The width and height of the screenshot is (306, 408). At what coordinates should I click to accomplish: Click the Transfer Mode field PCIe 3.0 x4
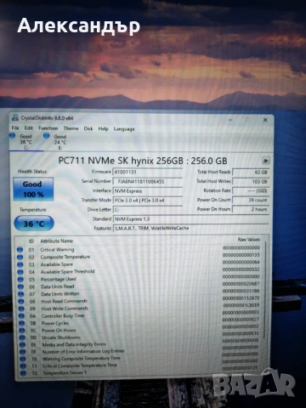pyautogui.click(x=148, y=201)
